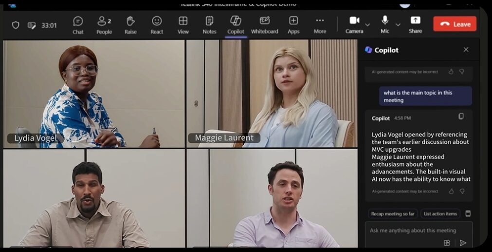Image resolution: width=492 pixels, height=252 pixels.
Task: Click the red Leave button
Action: 455,24
